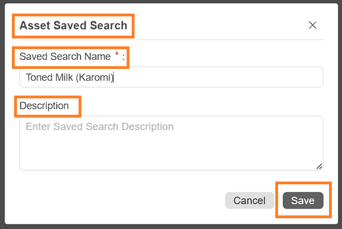
Task: Click the red required asterisk
Action: point(116,54)
